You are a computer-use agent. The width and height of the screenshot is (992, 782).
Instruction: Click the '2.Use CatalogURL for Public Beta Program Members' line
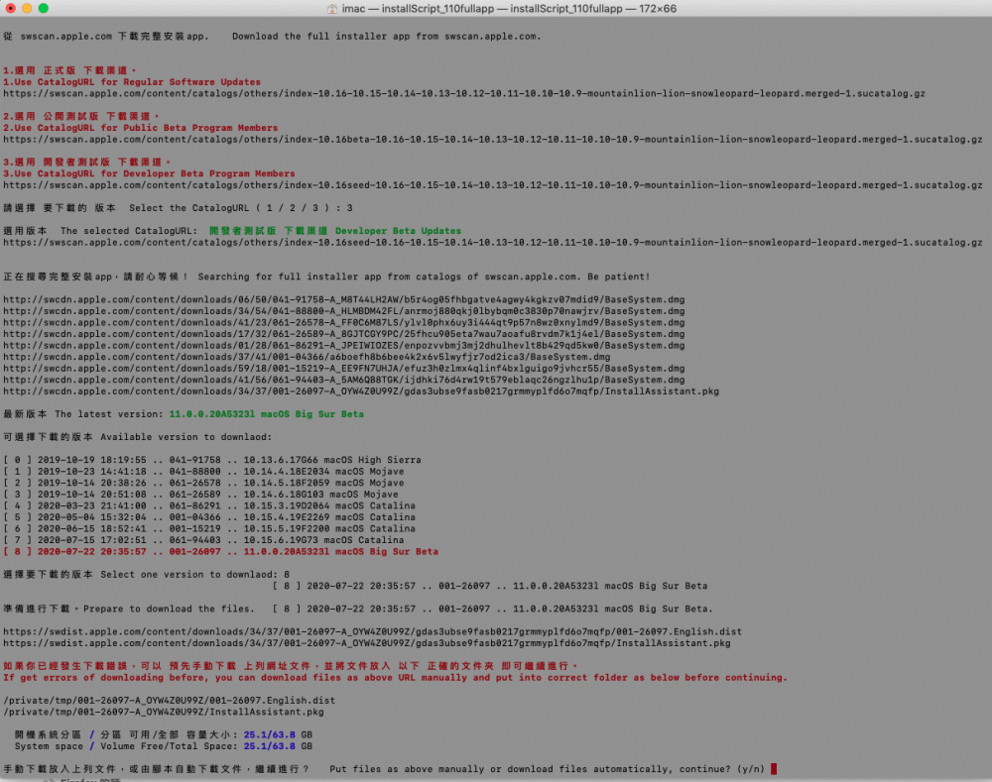[x=141, y=128]
